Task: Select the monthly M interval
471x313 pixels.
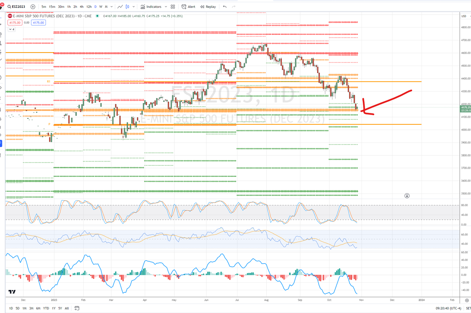Action: [x=106, y=7]
